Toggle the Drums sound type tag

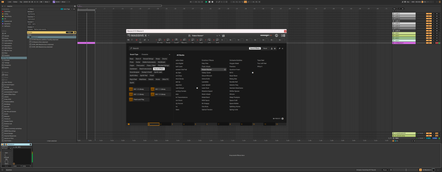coord(165,59)
